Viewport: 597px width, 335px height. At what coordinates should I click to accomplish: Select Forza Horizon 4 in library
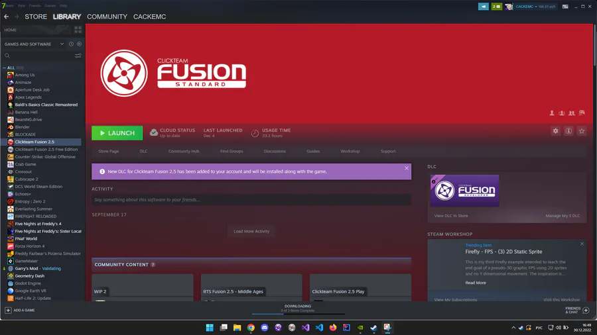tap(30, 246)
